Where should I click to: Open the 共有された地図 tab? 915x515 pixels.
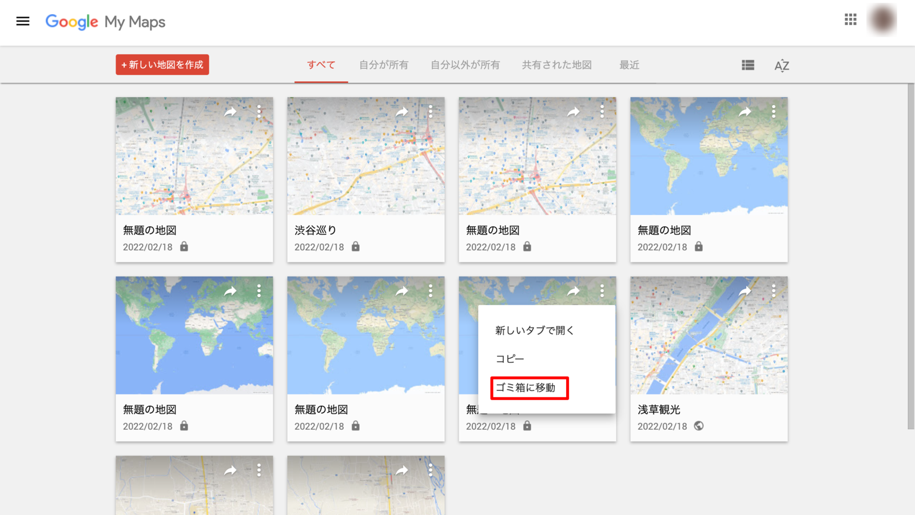tap(556, 65)
